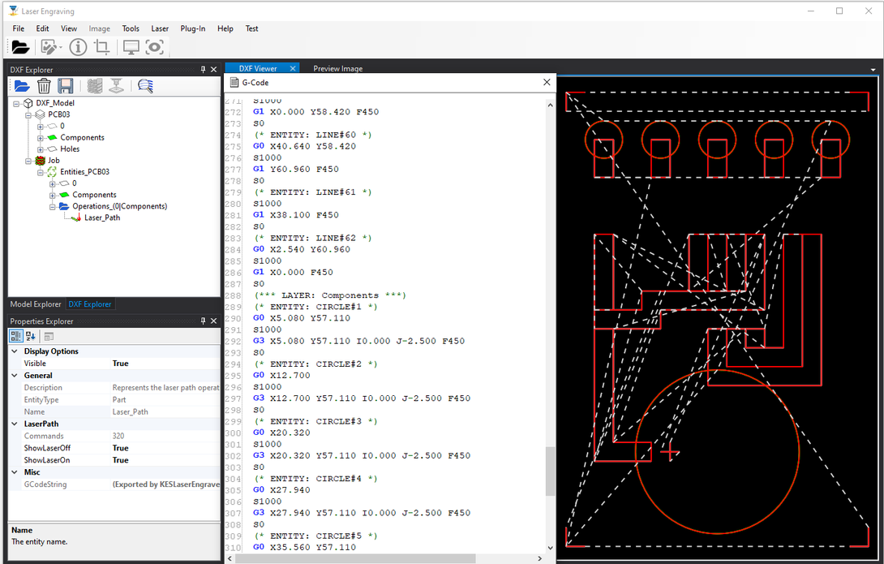Expand the Holes layer node

41,149
